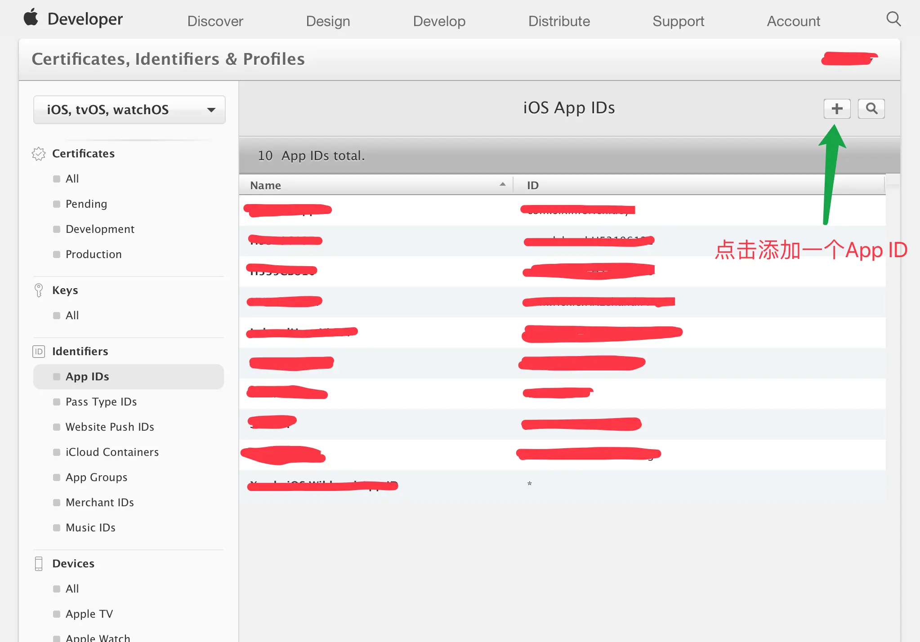Screen dimensions: 920x642
Task: Click the Keys section key icon
Action: point(39,290)
